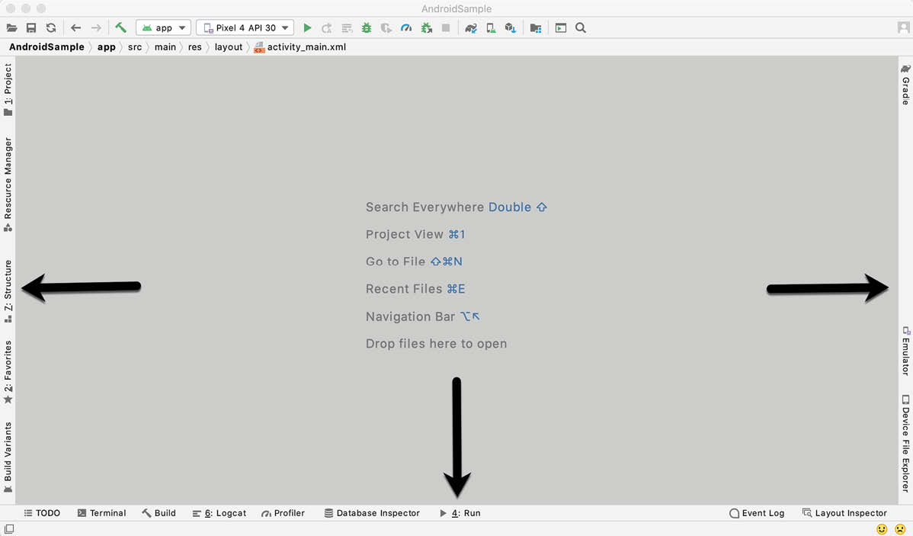Click the Run Anything terminal icon
Viewport: 913px width, 536px height.
[x=561, y=28]
